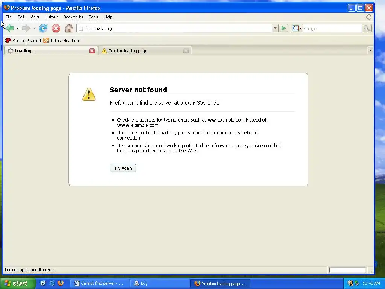Image resolution: width=385 pixels, height=289 pixels.
Task: Click the Try Again button
Action: coord(123,168)
